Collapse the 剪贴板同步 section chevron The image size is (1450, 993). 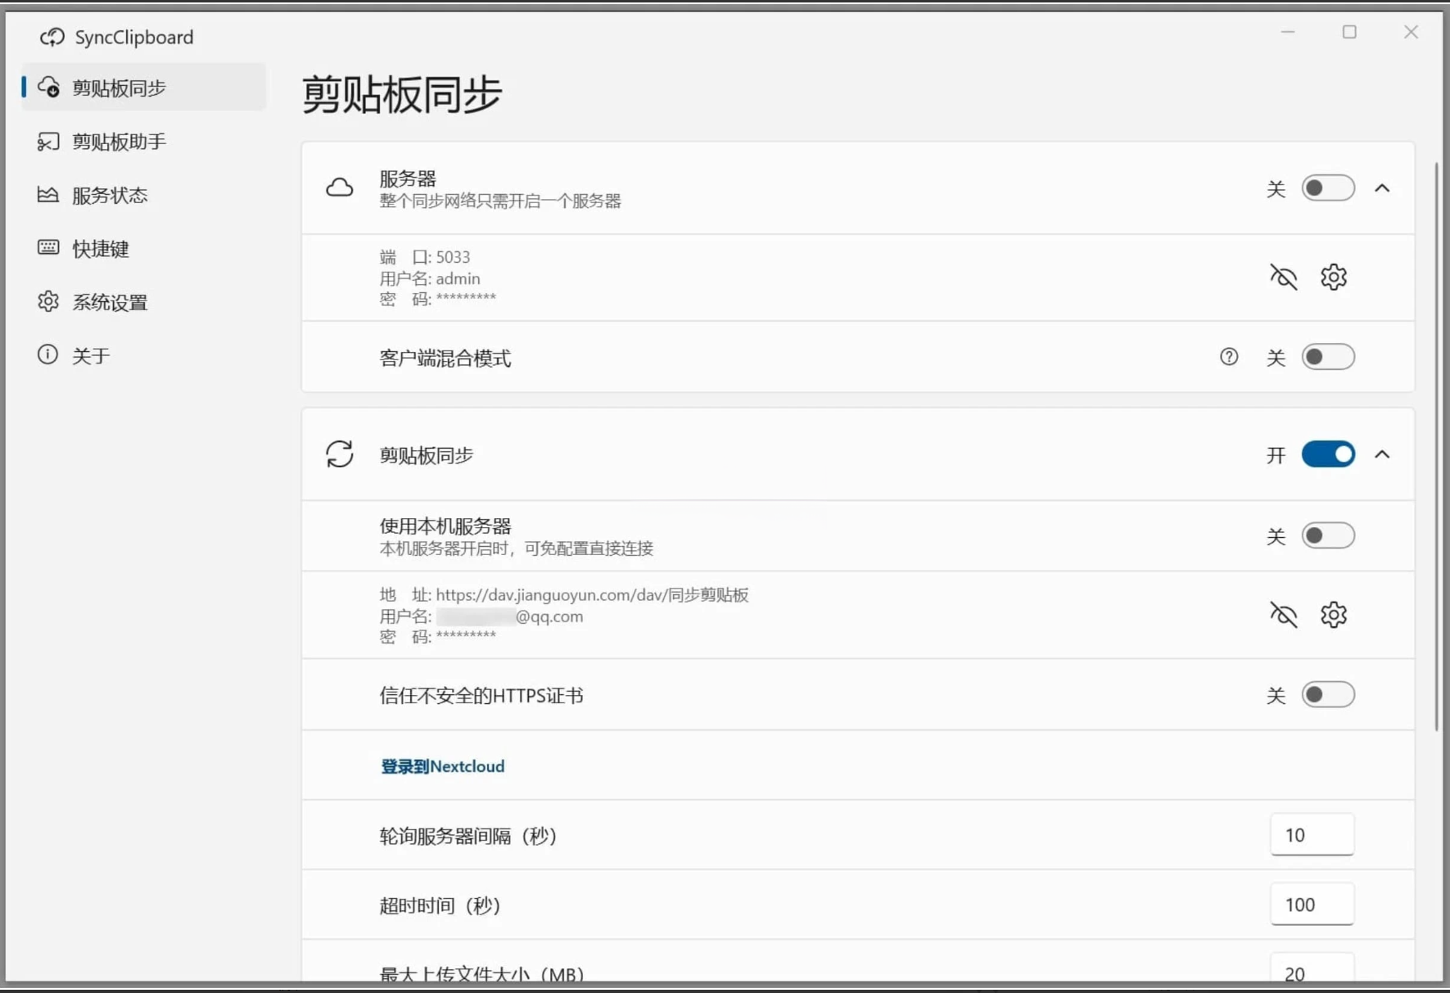click(1382, 454)
